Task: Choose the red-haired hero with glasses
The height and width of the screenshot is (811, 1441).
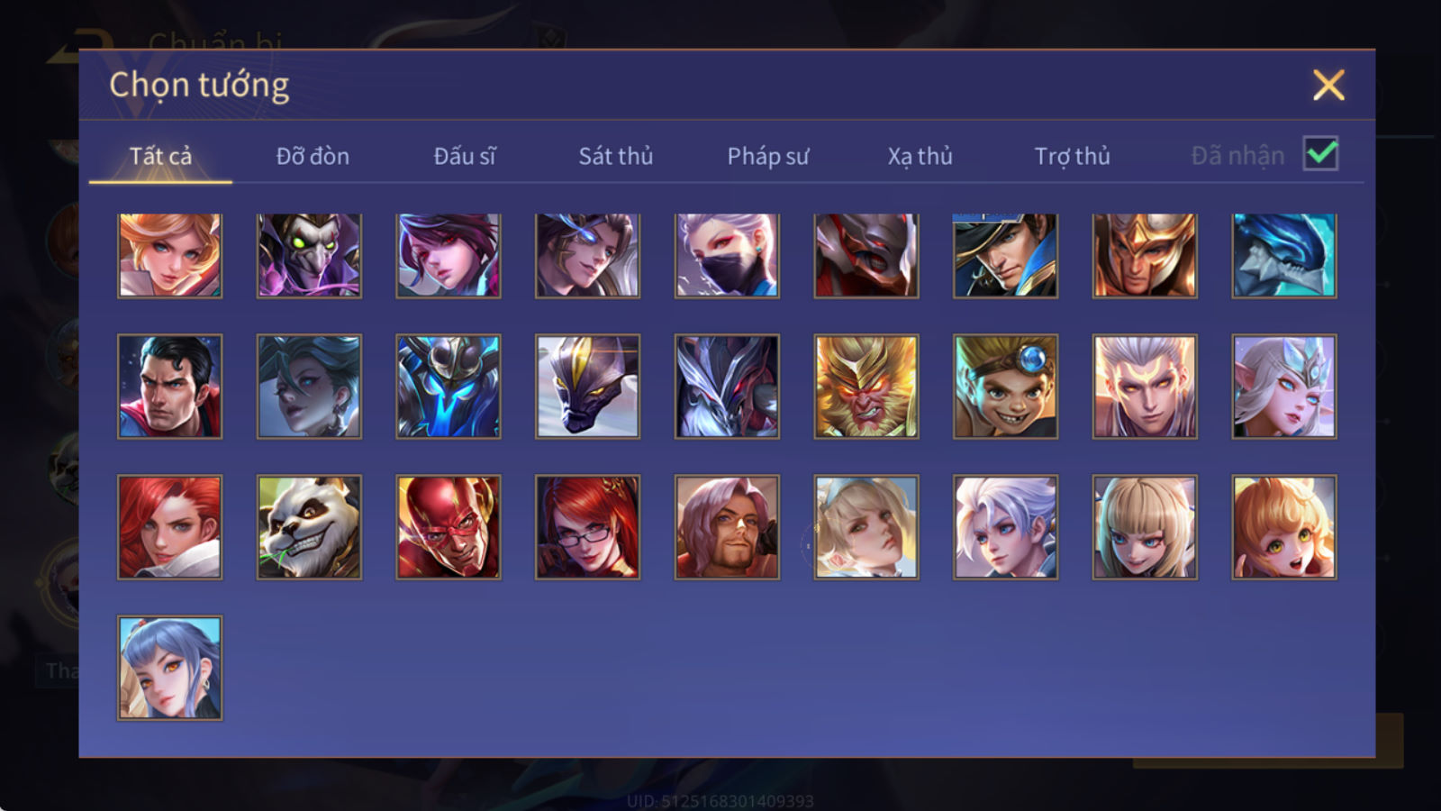Action: 587,527
